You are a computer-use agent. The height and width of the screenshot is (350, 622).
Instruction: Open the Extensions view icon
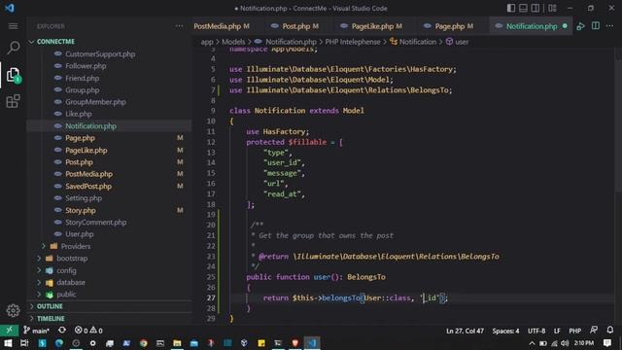point(13,101)
